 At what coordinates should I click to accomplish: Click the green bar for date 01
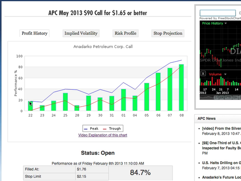pyautogui.click(x=123, y=100)
